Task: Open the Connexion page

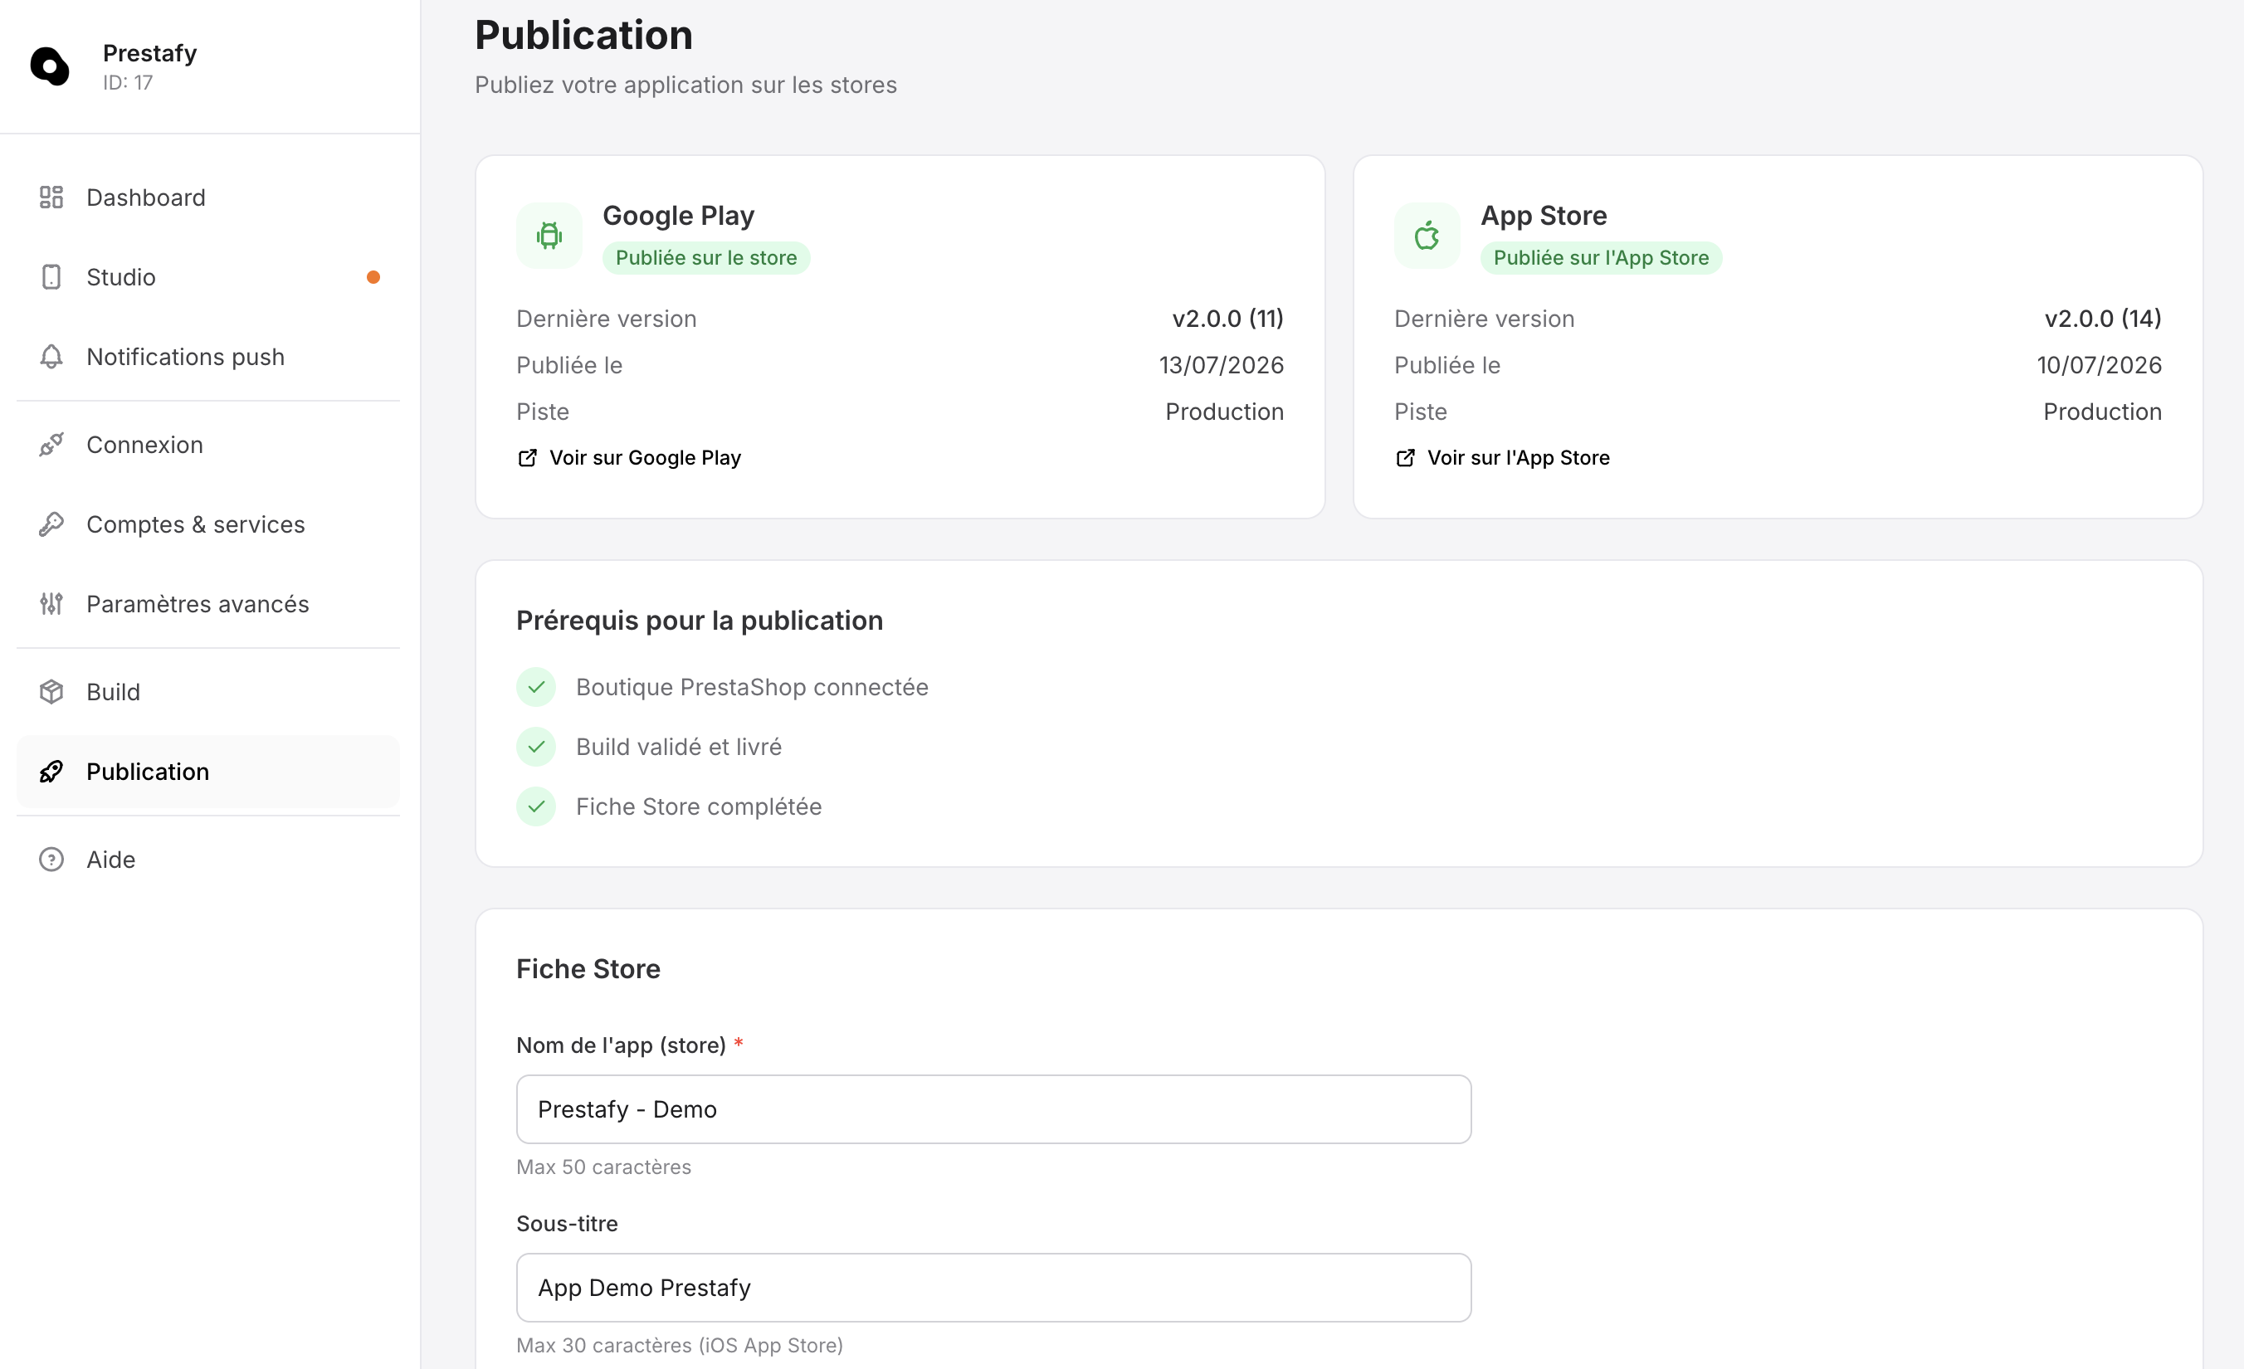Action: [208, 445]
